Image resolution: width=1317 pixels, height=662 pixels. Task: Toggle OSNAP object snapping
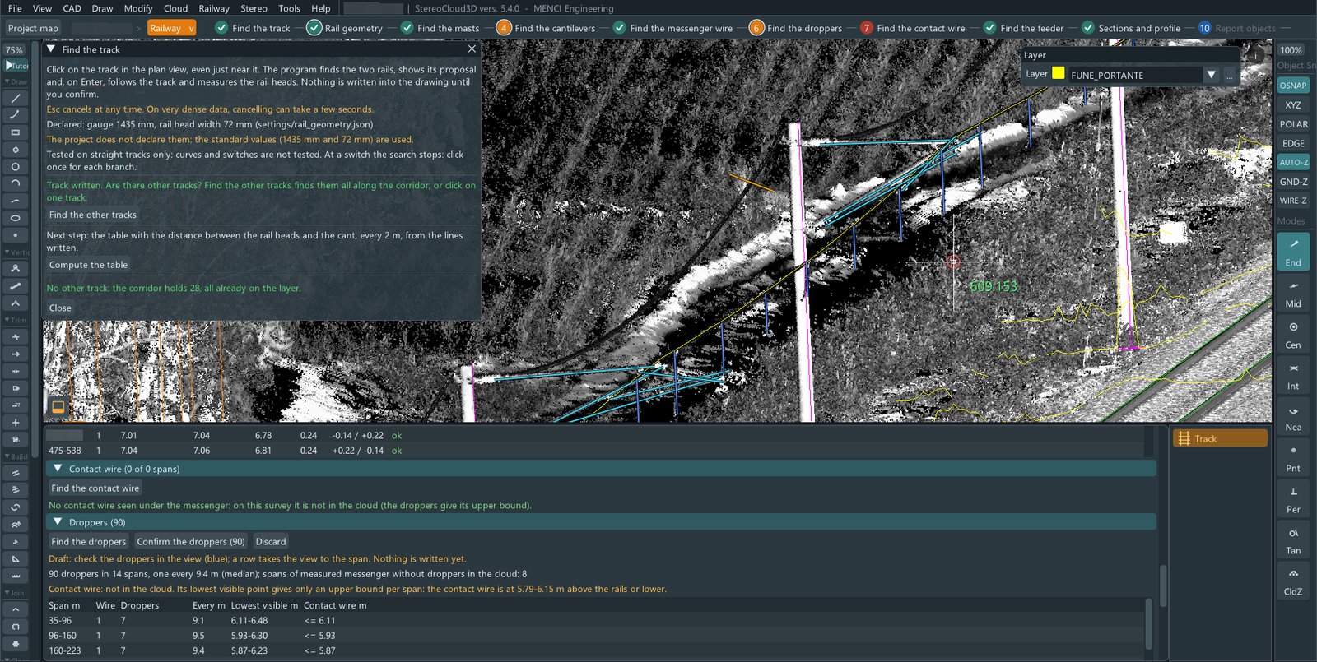click(x=1293, y=86)
